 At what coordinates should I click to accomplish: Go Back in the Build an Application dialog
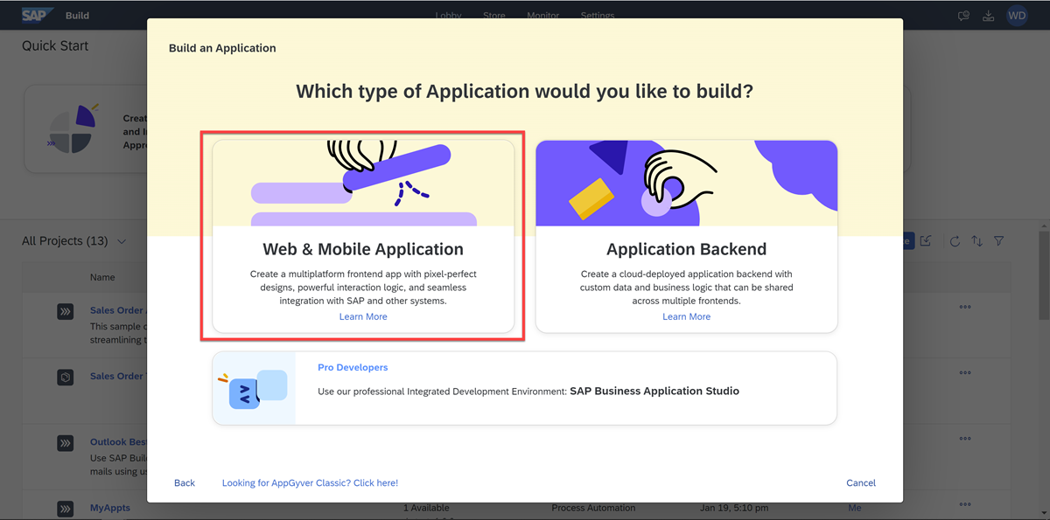185,482
